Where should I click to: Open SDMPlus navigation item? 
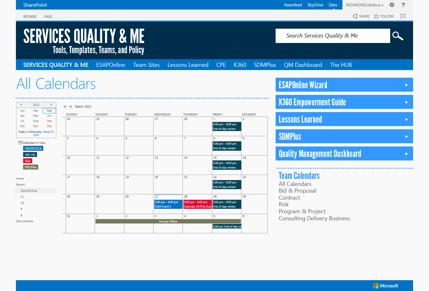tap(265, 65)
